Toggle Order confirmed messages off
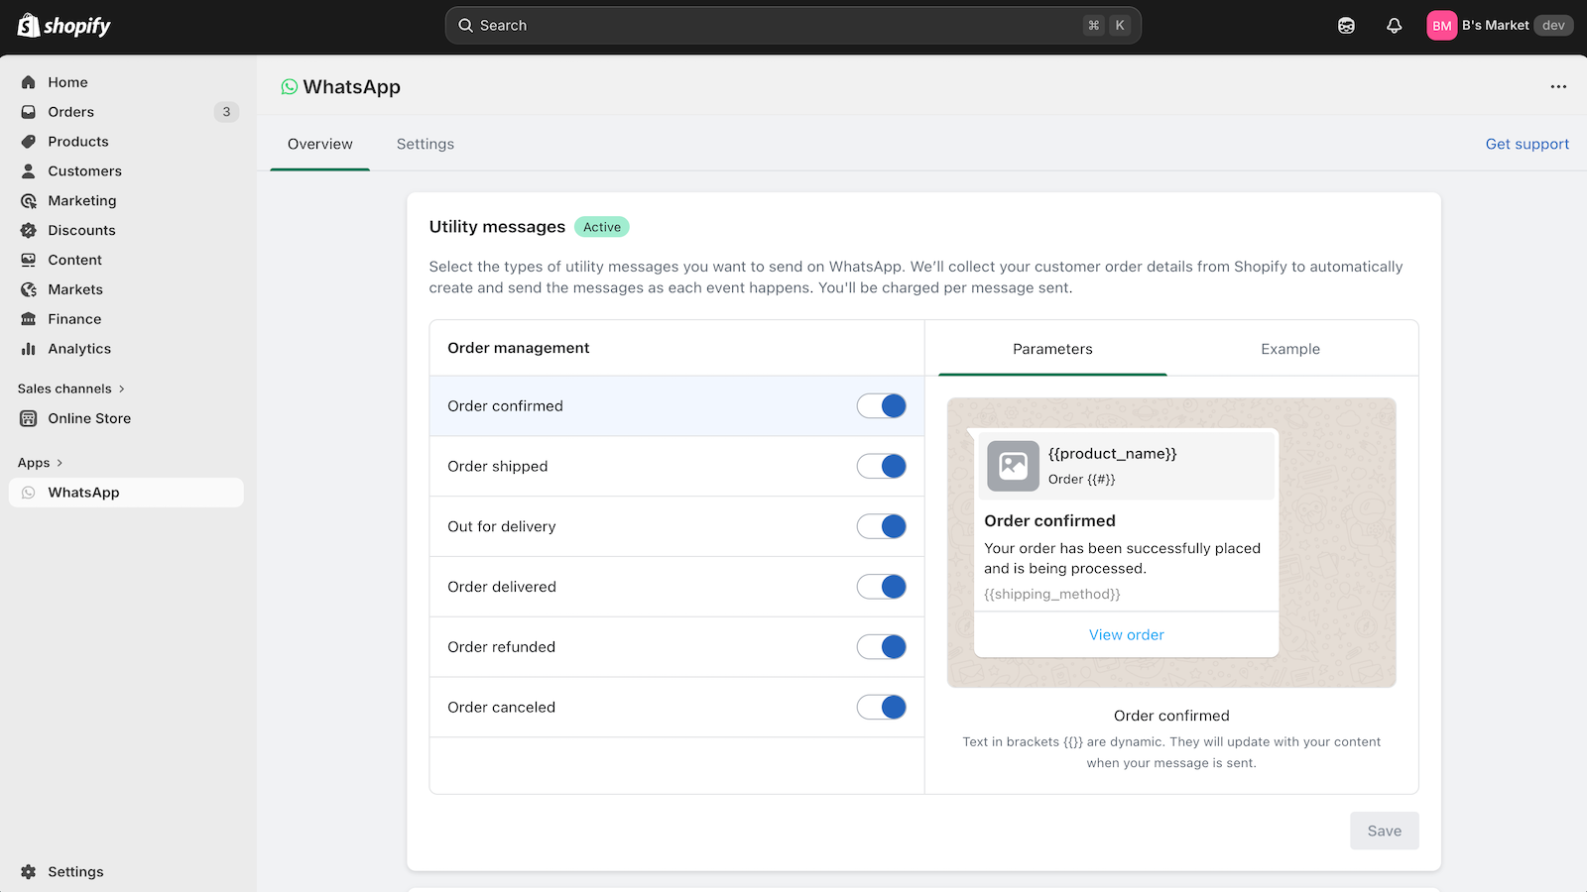Screen dimensions: 1587x892 (x=882, y=406)
